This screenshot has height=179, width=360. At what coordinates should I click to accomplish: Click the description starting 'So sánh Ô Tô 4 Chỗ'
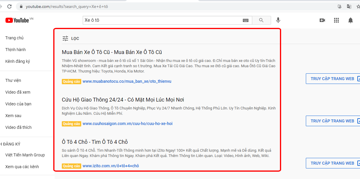coord(167,153)
